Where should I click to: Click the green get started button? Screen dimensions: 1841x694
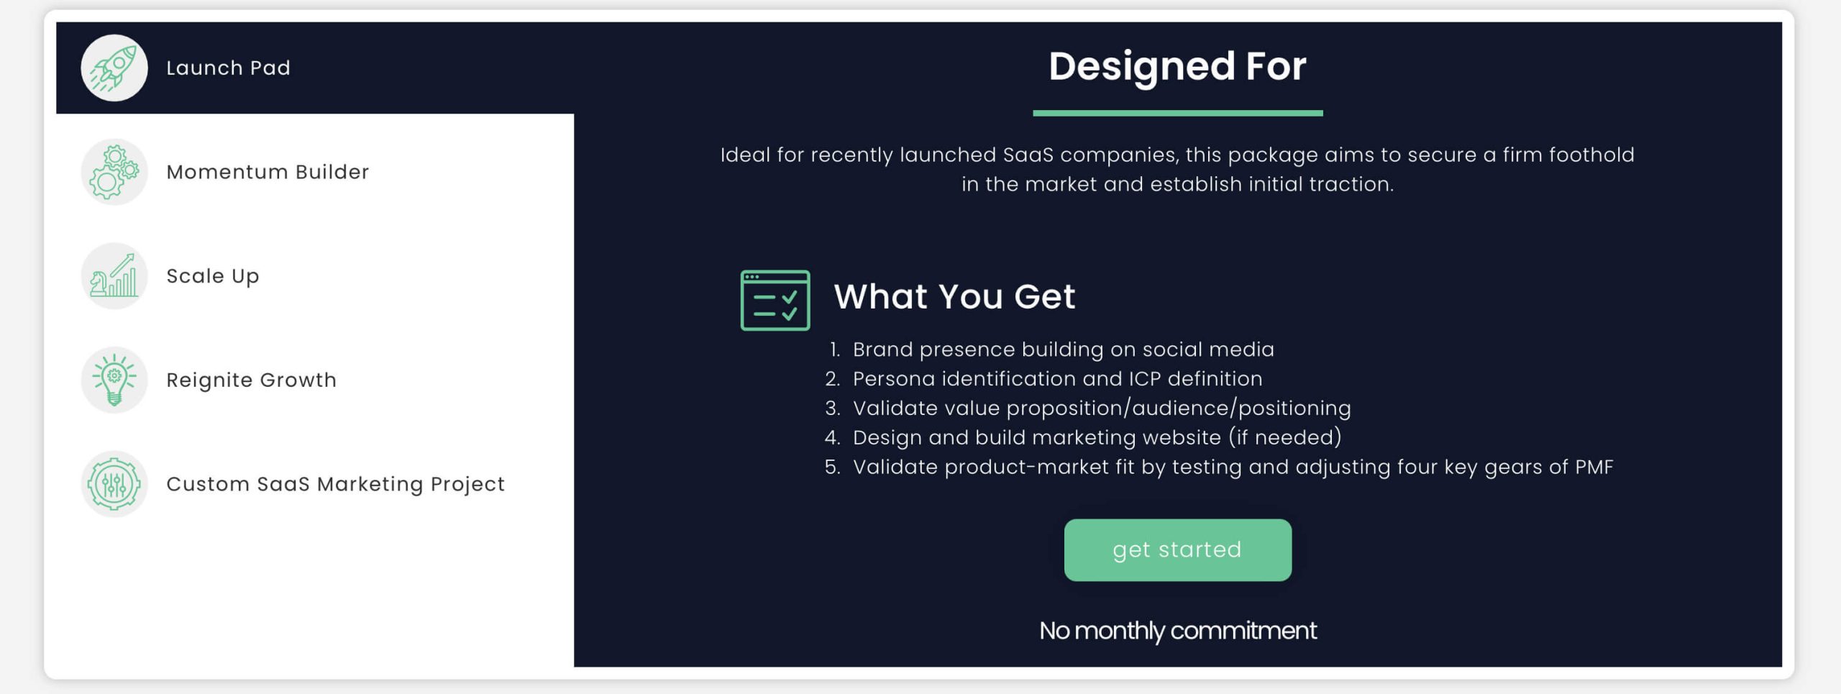click(x=1178, y=550)
